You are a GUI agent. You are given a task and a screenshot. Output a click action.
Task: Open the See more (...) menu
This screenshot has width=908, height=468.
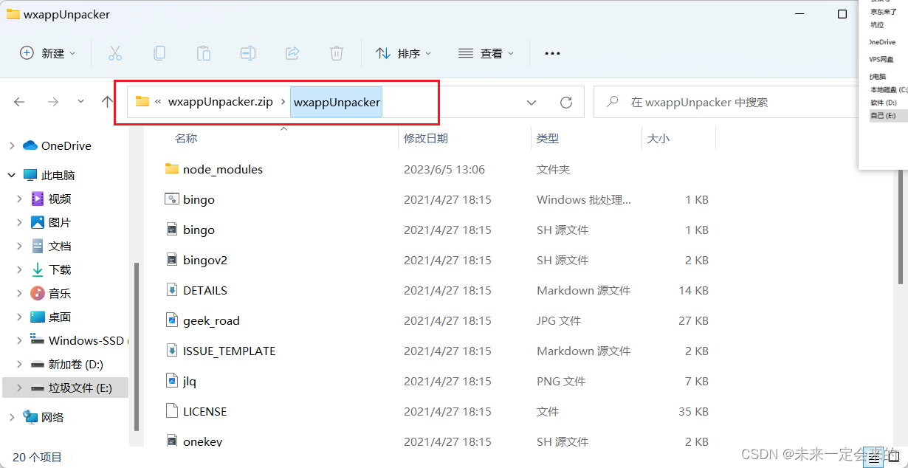point(552,52)
